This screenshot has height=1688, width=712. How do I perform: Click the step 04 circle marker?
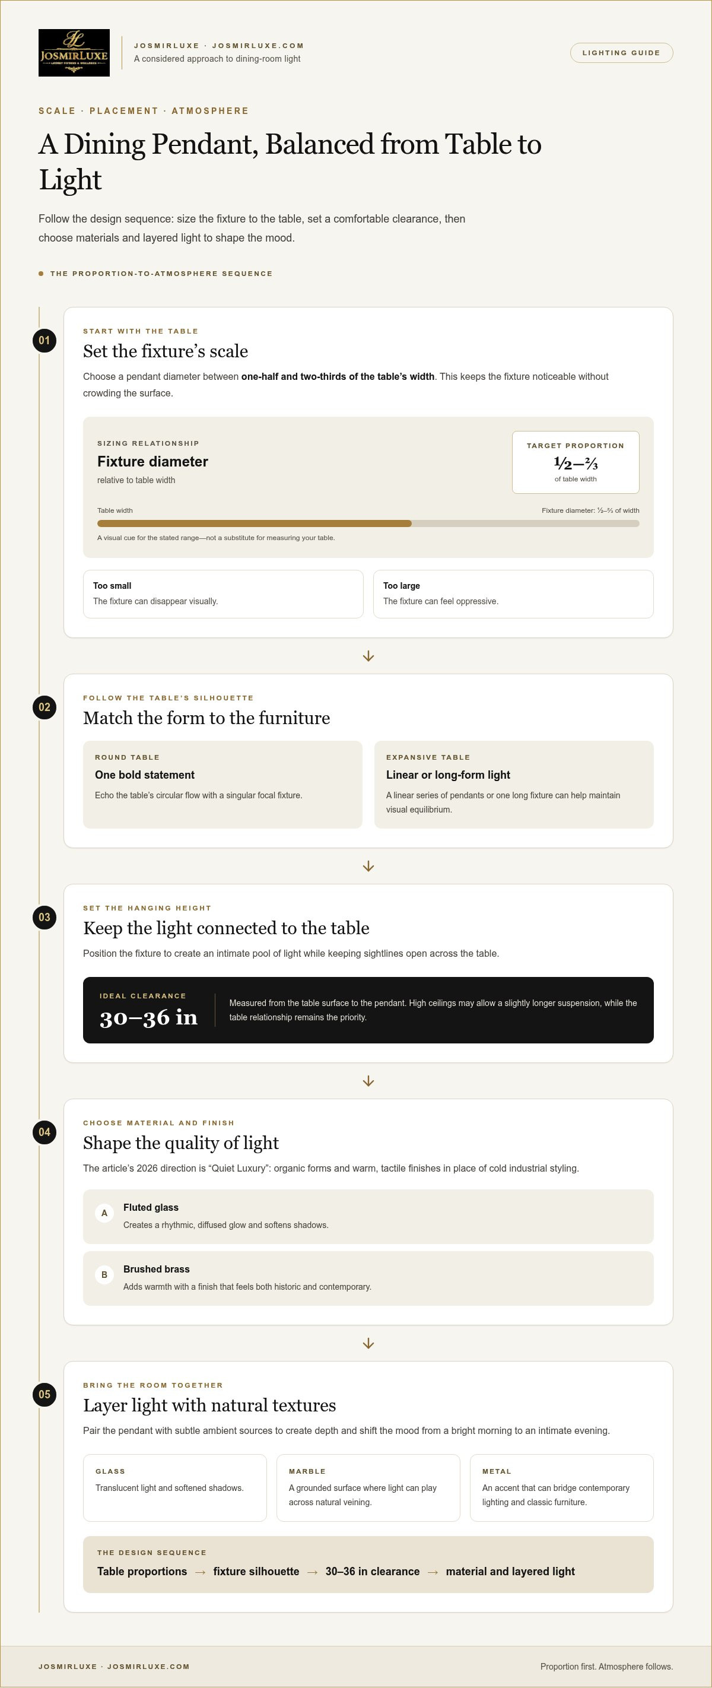[44, 1132]
